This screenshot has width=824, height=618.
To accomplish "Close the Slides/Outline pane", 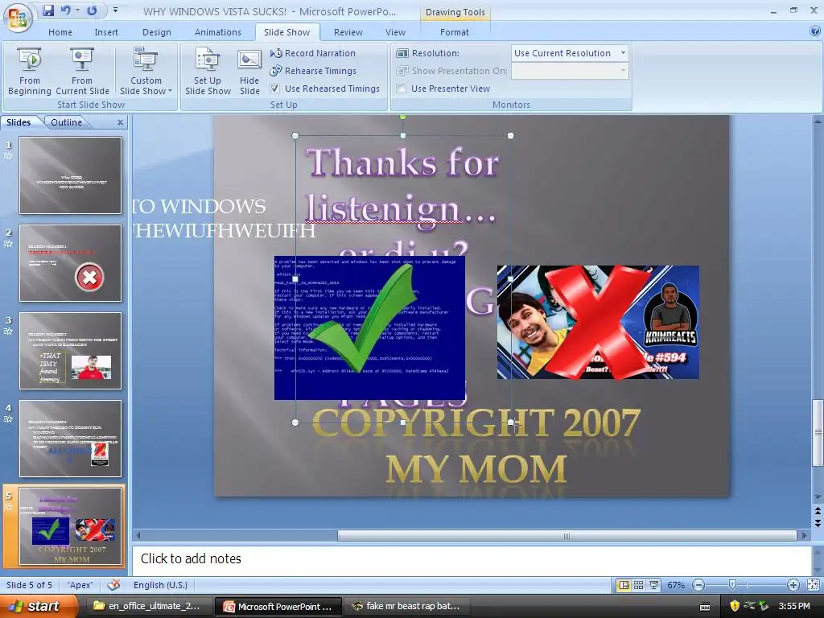I will point(121,122).
